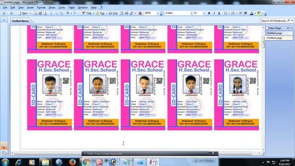Image resolution: width=295 pixels, height=166 pixels.
Task: Click the Redo arrow icon
Action: pyautogui.click(x=75, y=13)
